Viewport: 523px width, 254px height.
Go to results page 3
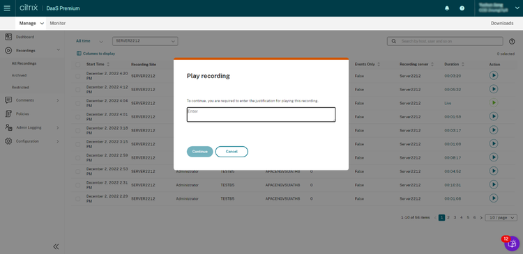point(455,218)
